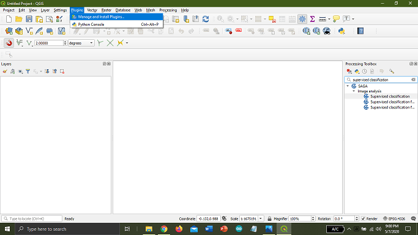
Task: Click the Map Tips speech bubble icon
Action: coord(336,19)
